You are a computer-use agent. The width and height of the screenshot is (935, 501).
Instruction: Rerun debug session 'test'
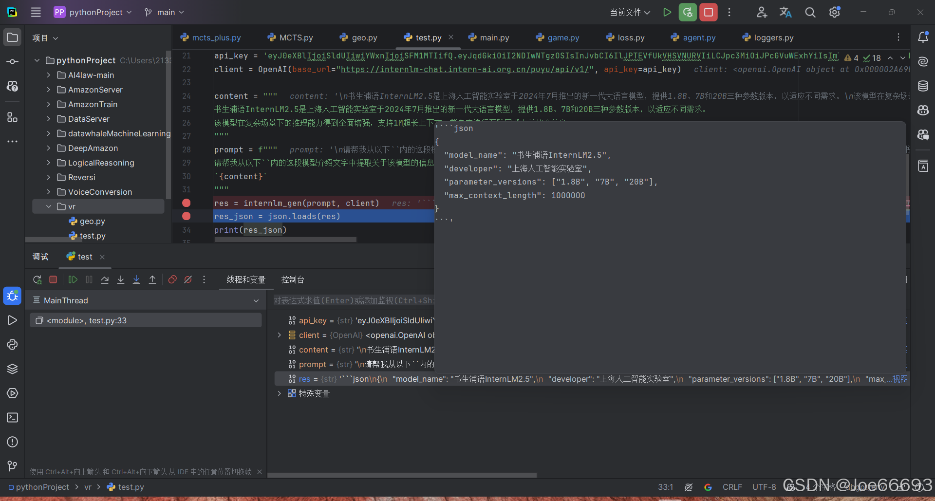(x=37, y=279)
